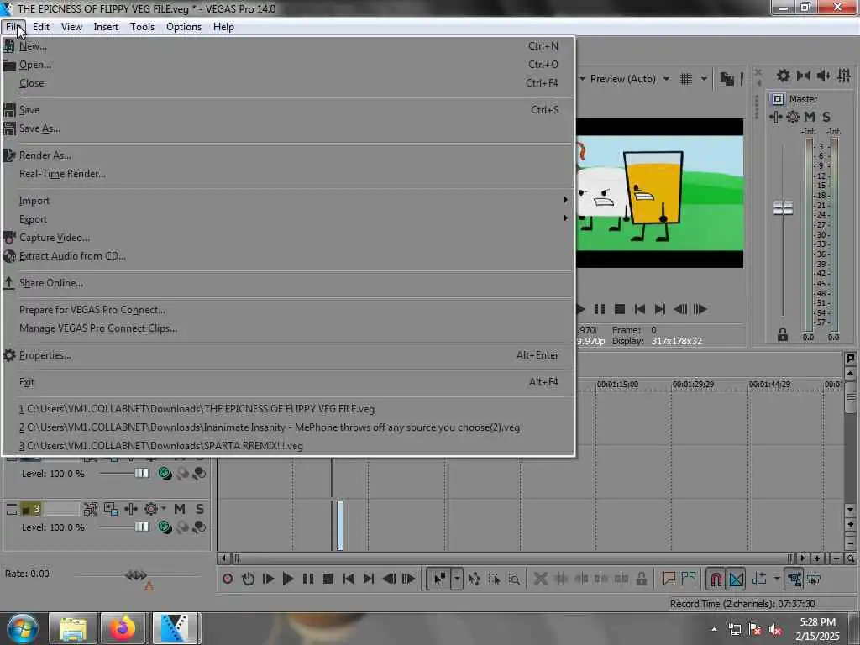Select the Envelope Edit tool

[x=475, y=579]
